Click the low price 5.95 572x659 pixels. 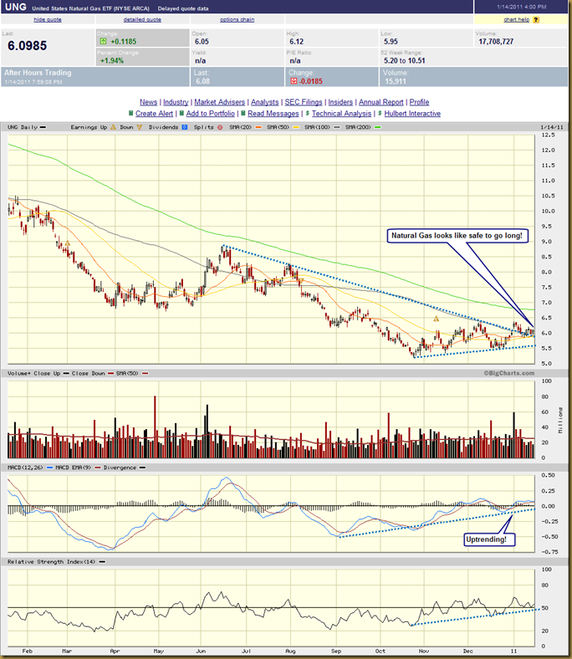[391, 42]
